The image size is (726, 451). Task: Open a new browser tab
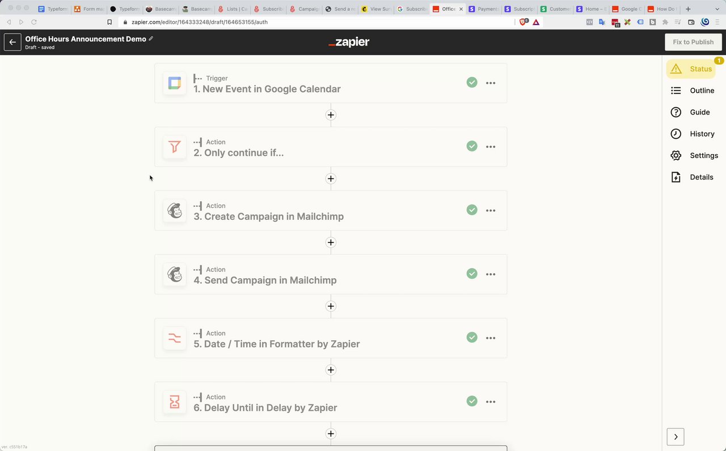coord(688,9)
